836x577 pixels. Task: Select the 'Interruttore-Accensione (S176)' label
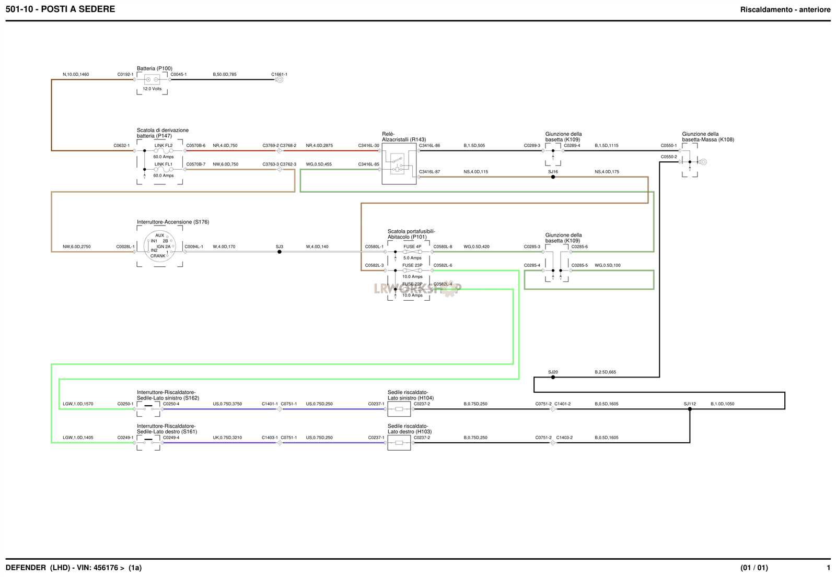click(x=173, y=222)
